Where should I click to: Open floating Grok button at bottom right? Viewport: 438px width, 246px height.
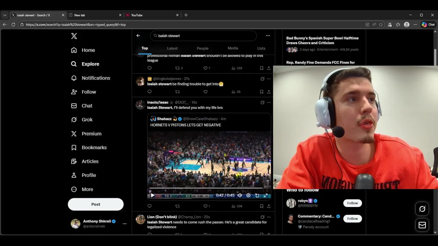tap(422, 209)
